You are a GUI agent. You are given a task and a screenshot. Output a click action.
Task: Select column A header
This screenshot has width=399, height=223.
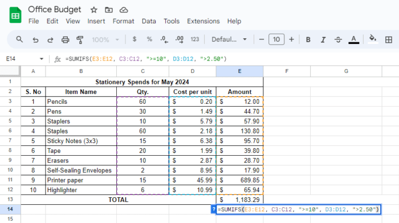33,71
